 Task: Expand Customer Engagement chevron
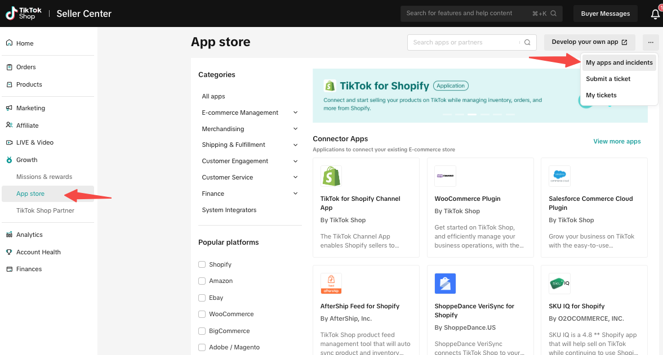pyautogui.click(x=296, y=161)
